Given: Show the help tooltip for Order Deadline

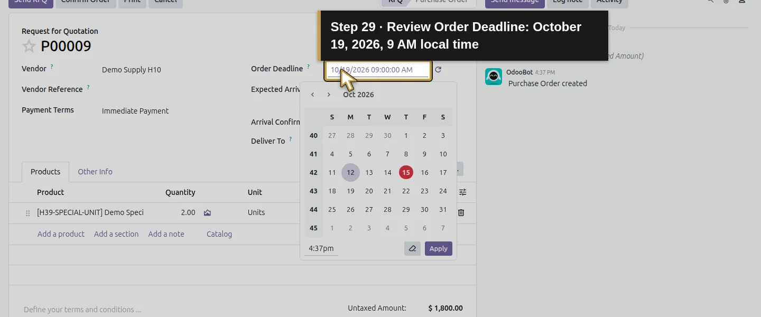Looking at the screenshot, I should (309, 67).
